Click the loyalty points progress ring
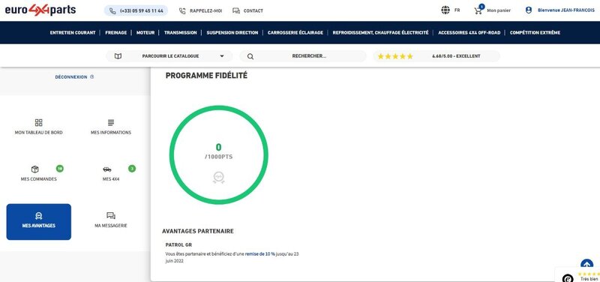Image resolution: width=600 pixels, height=282 pixels. click(218, 155)
